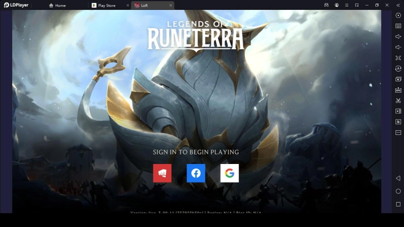Click Android home circle button

[x=398, y=191]
